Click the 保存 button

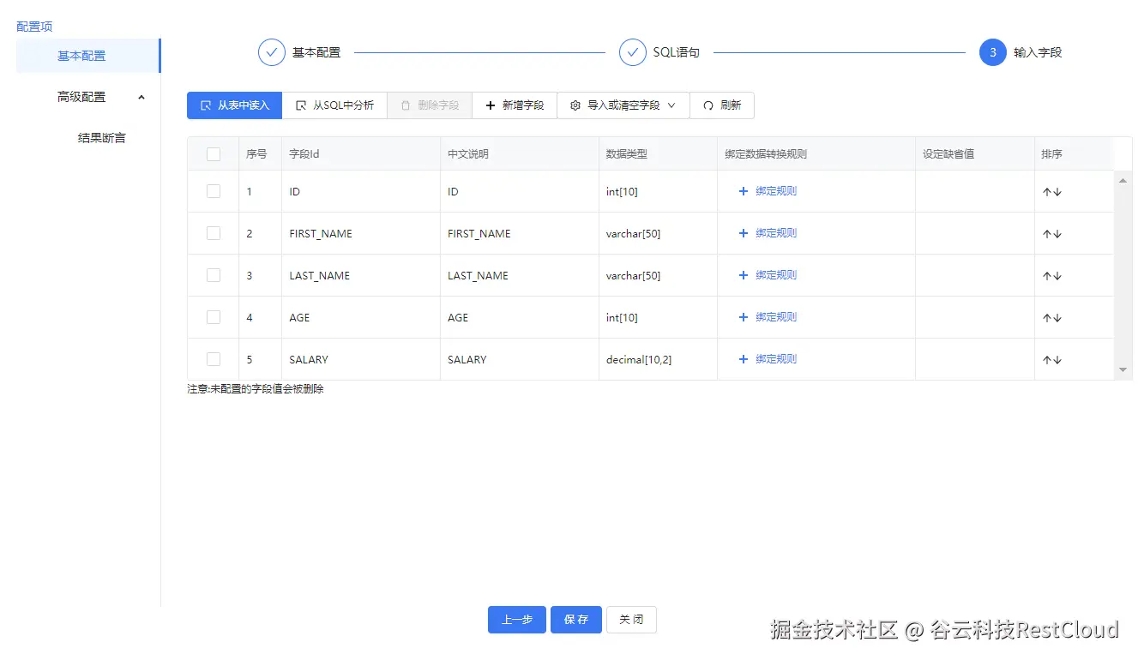coord(577,620)
